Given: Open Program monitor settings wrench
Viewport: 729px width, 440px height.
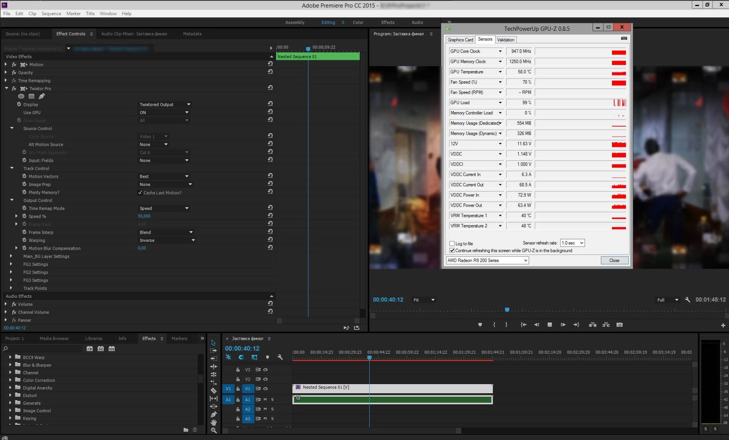Looking at the screenshot, I should [687, 300].
